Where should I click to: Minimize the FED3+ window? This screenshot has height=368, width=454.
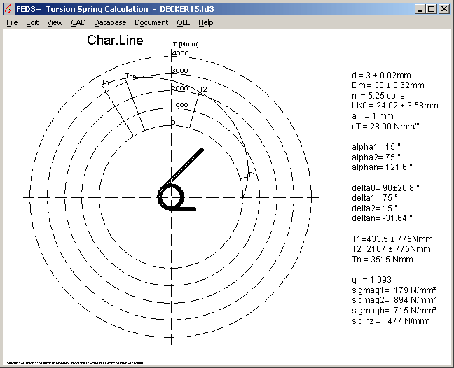tap(420, 9)
